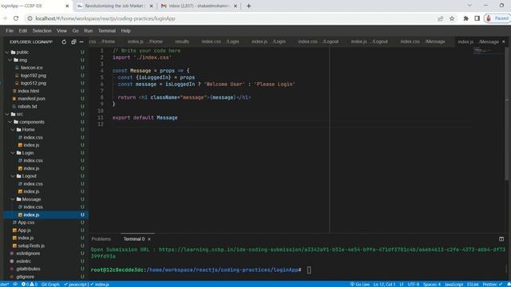Maximize the bottom terminal panel
This screenshot has width=511, height=287.
click(x=501, y=239)
